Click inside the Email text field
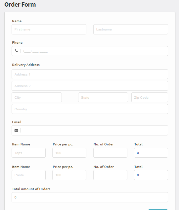 tap(94, 130)
